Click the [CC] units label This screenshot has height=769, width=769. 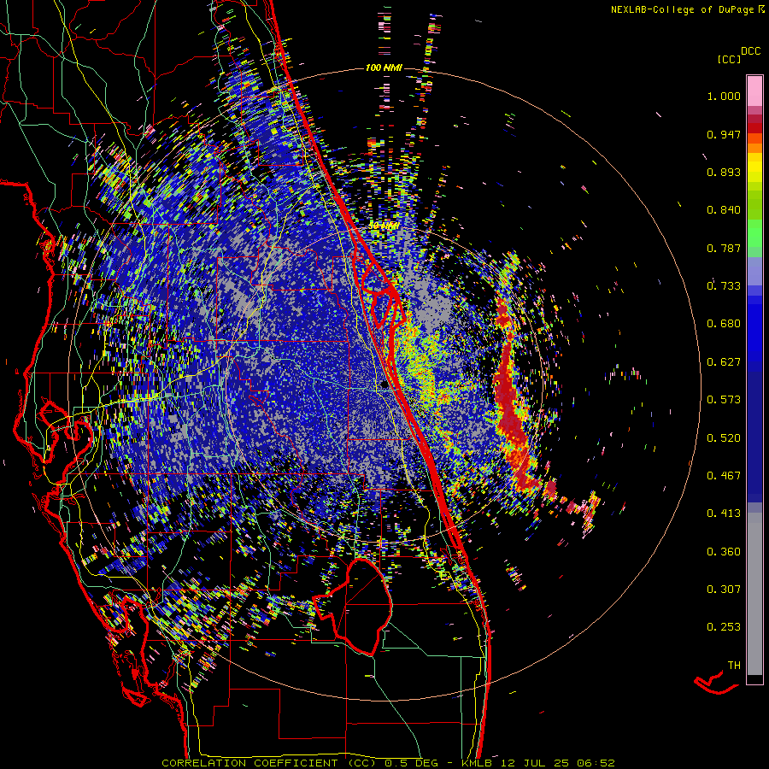point(729,59)
